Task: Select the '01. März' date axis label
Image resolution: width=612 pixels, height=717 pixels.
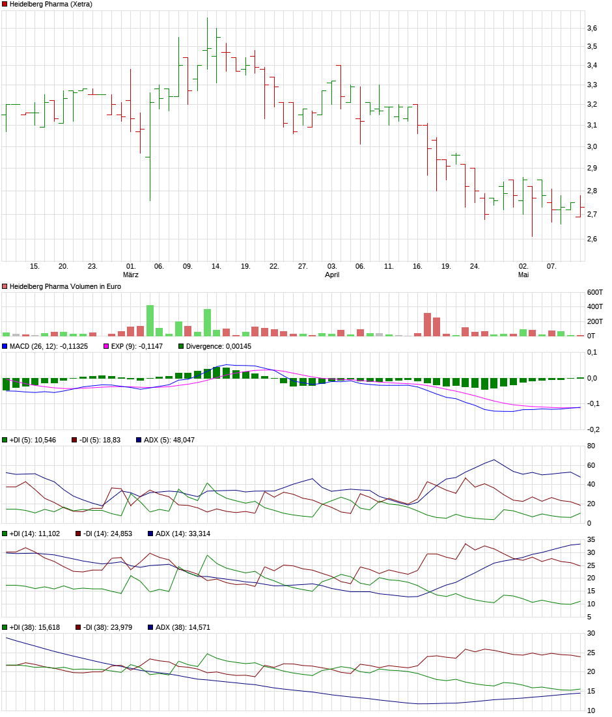Action: [x=131, y=270]
